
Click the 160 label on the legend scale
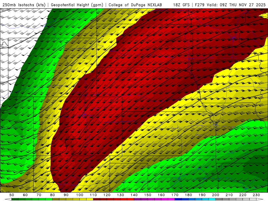pyautogui.click(x=161, y=195)
